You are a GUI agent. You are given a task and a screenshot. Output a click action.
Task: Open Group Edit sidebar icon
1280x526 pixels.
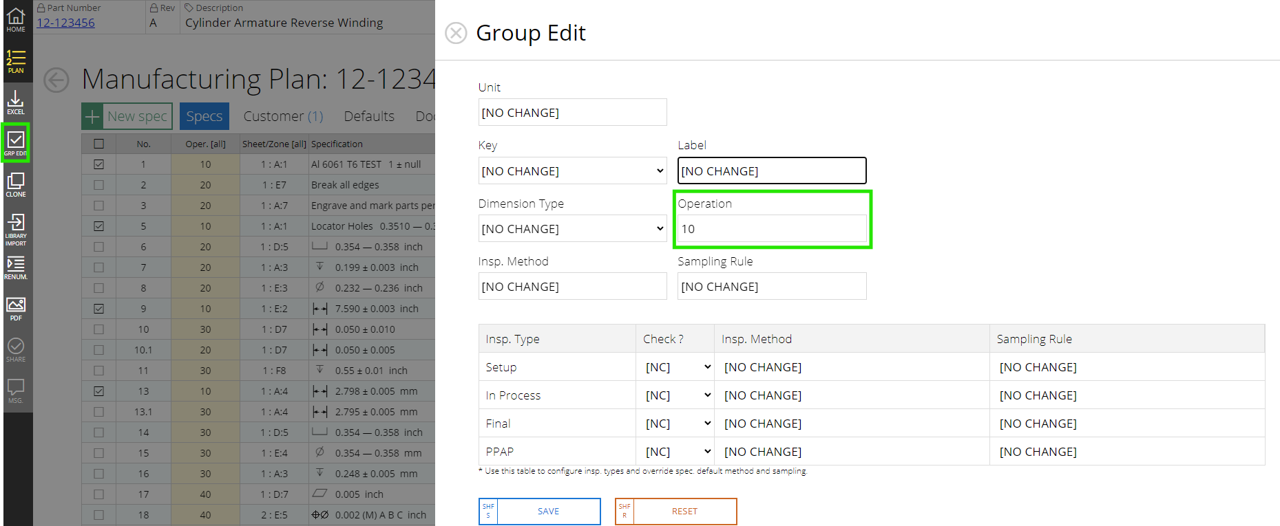[16, 143]
